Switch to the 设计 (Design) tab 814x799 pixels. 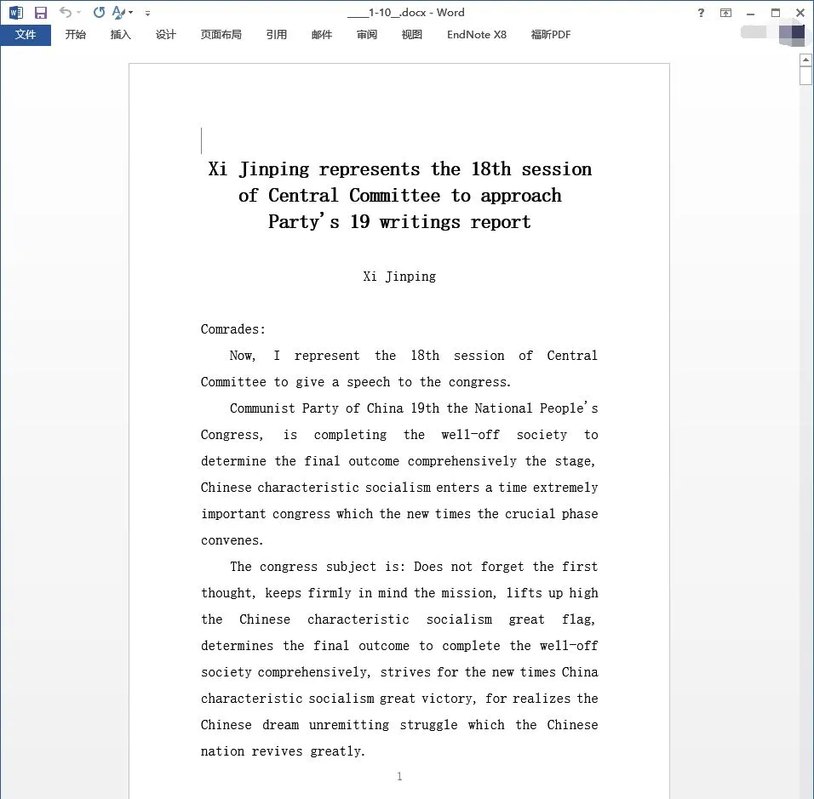point(165,35)
